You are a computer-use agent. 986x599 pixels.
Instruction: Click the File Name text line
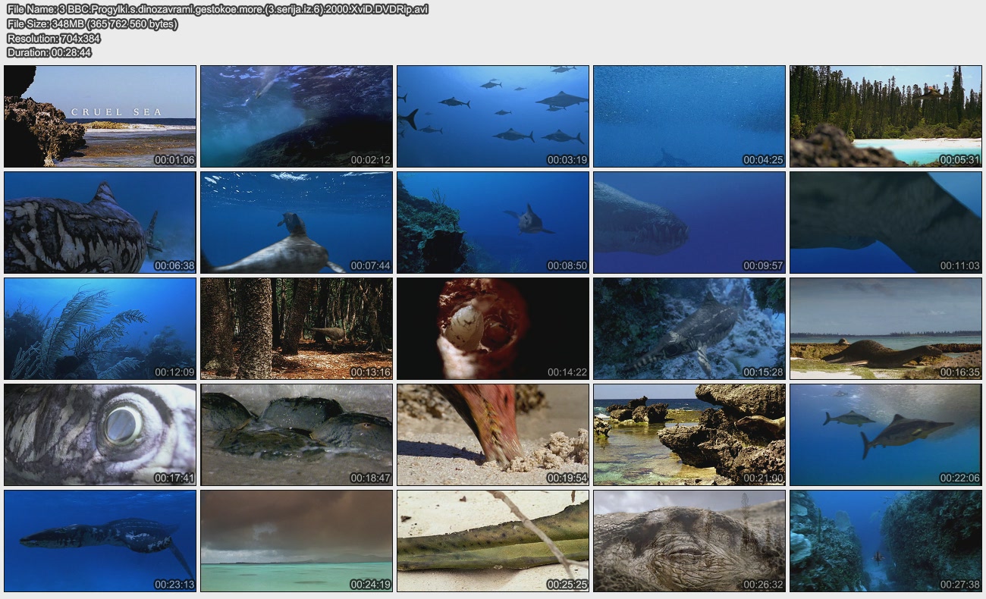pyautogui.click(x=218, y=9)
